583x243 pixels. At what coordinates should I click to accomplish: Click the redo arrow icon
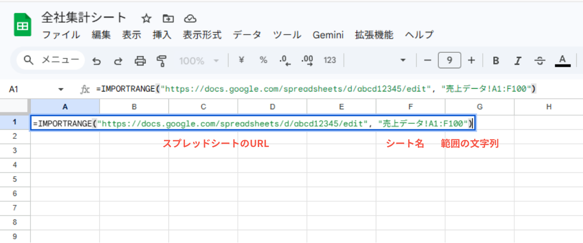tap(118, 61)
